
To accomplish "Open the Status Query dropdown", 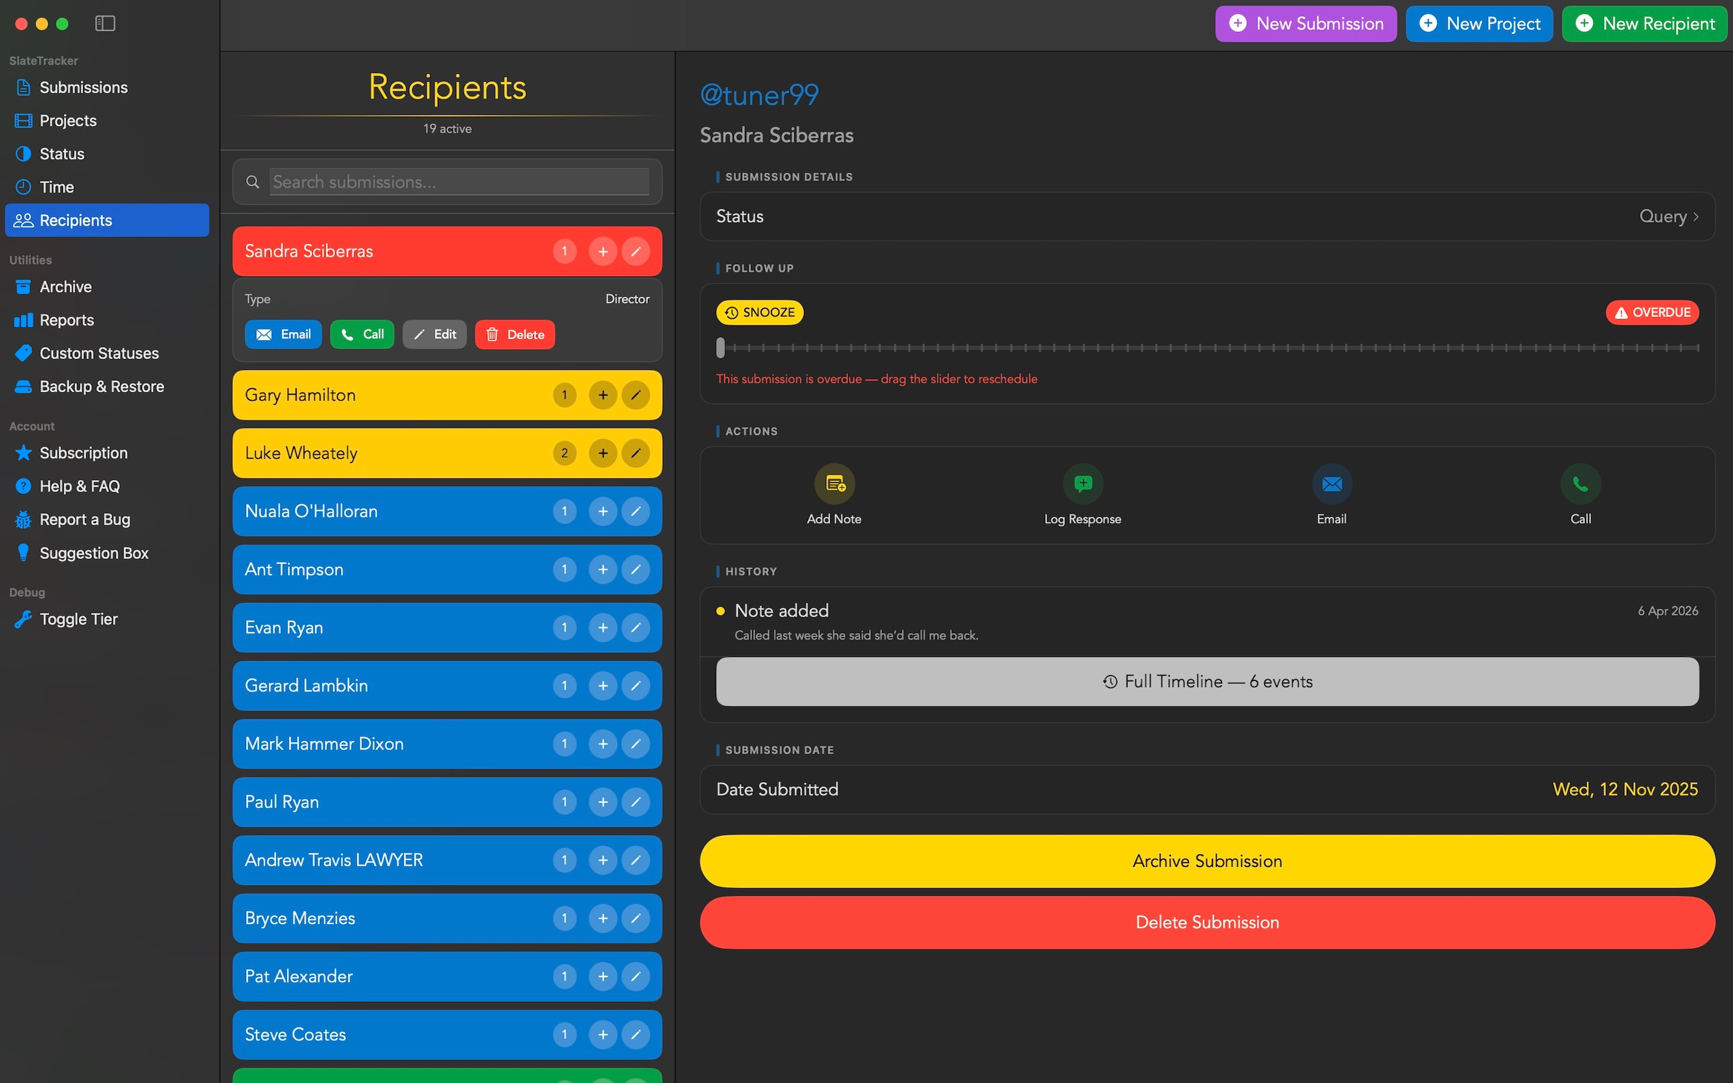I will pyautogui.click(x=1669, y=217).
